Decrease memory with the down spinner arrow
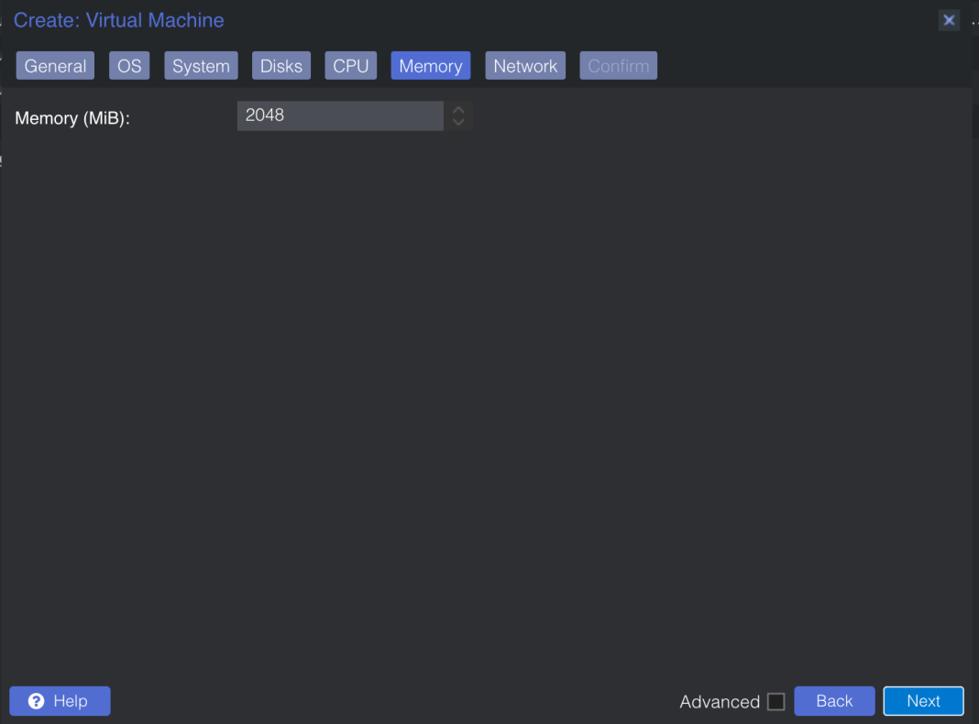 458,122
